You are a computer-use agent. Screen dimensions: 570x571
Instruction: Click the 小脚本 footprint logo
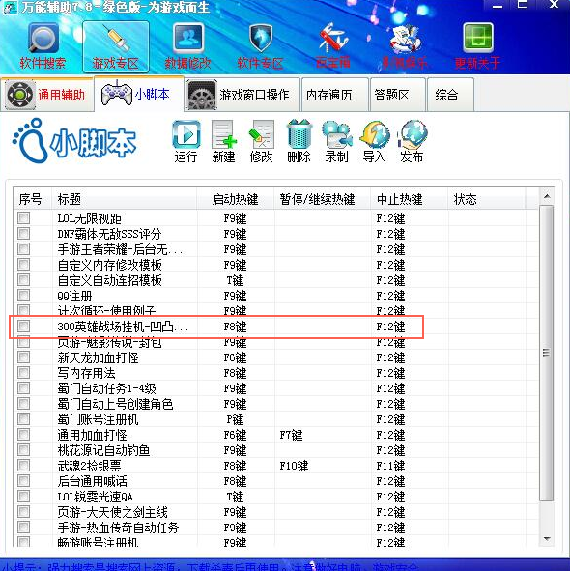coord(74,140)
